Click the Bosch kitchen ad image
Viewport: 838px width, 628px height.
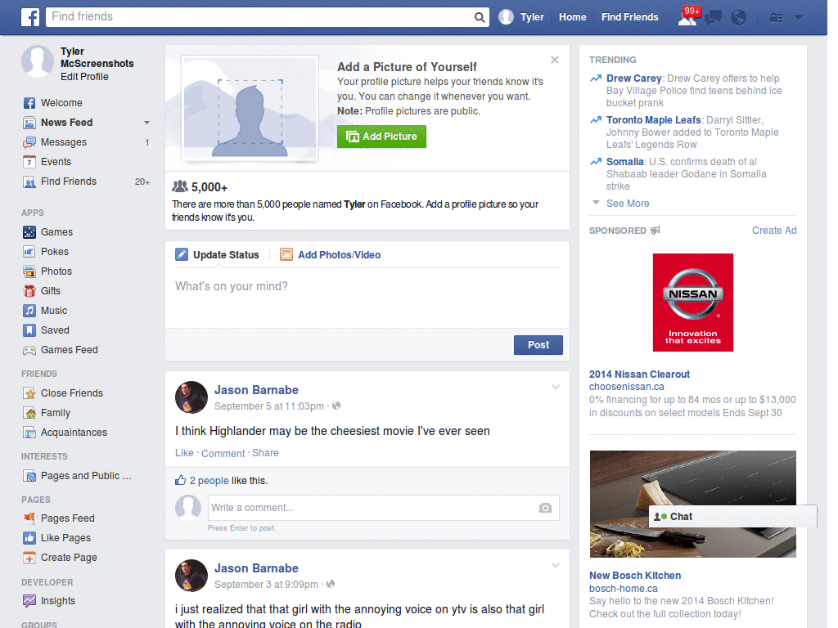tap(692, 504)
